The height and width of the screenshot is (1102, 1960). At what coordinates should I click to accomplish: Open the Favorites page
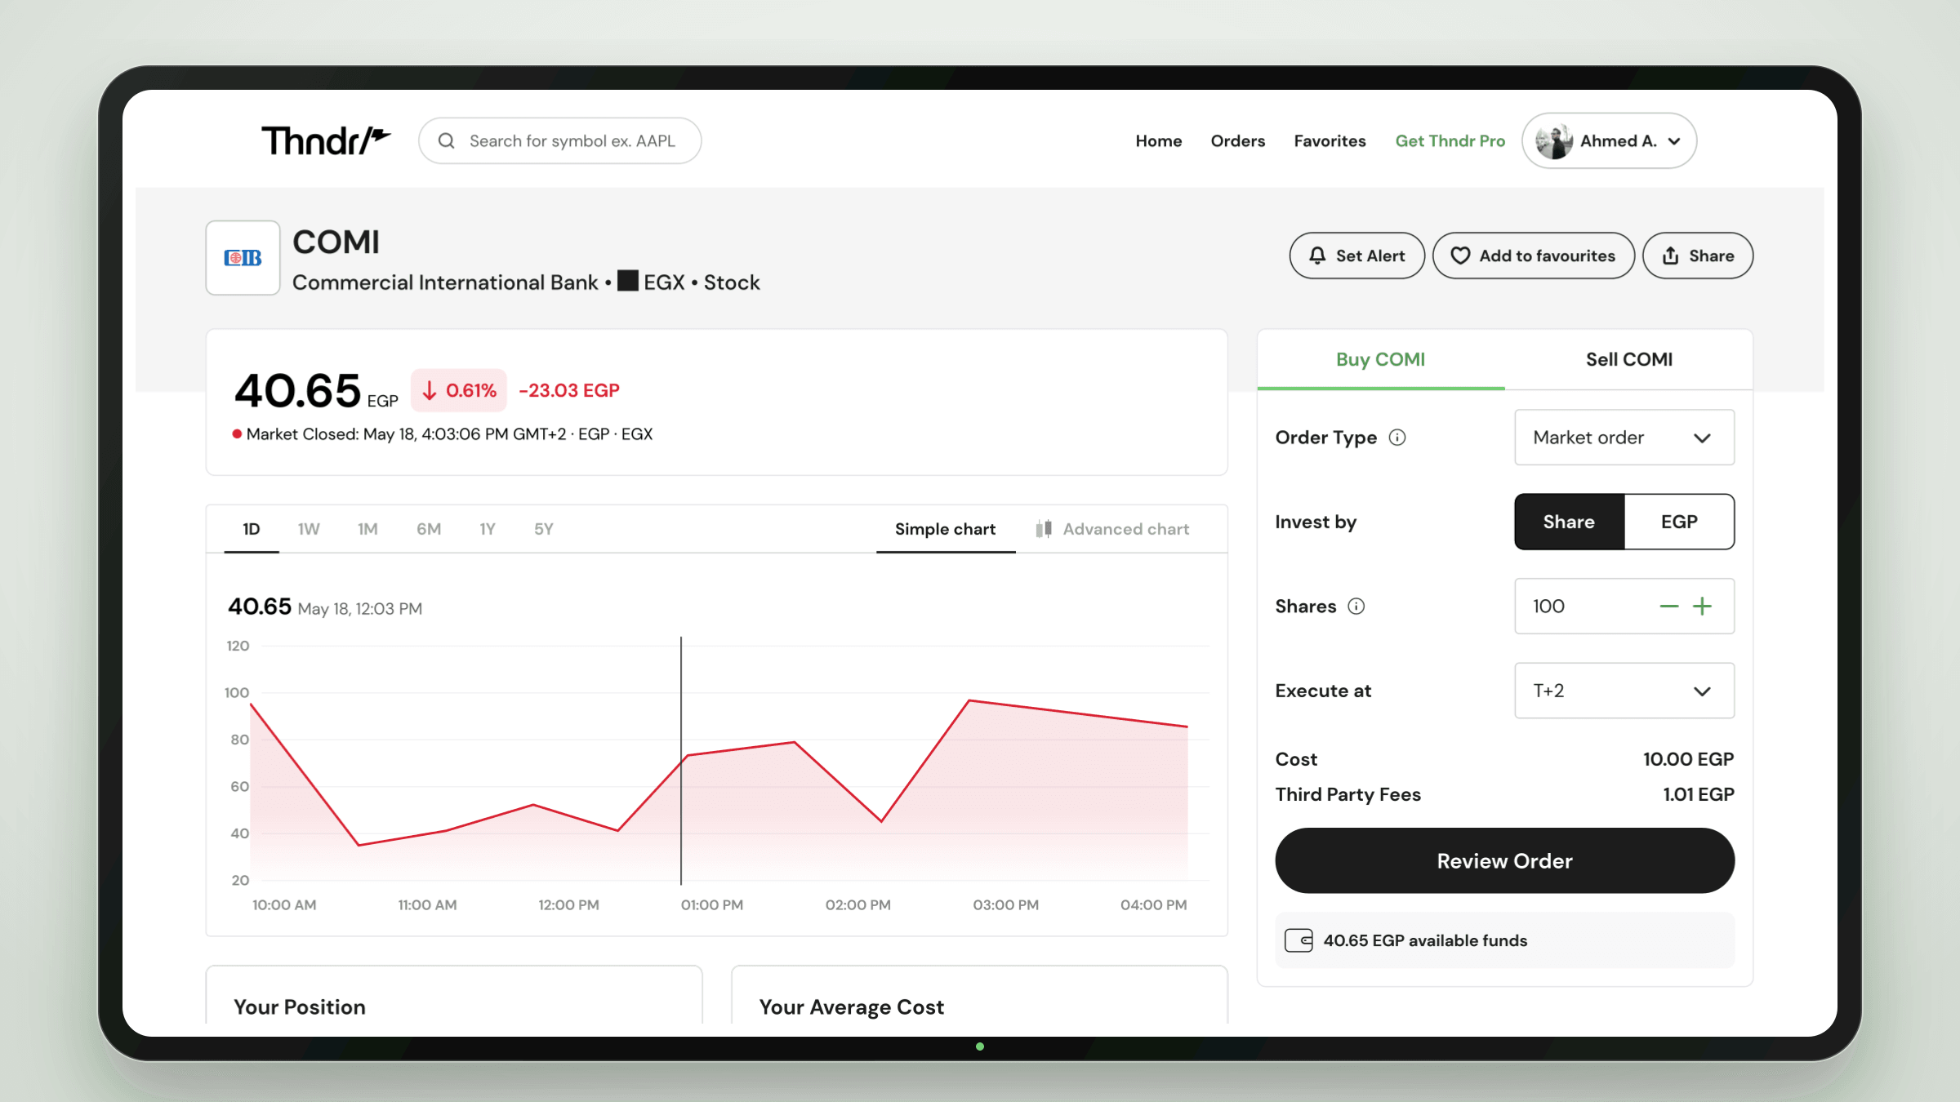pyautogui.click(x=1330, y=140)
